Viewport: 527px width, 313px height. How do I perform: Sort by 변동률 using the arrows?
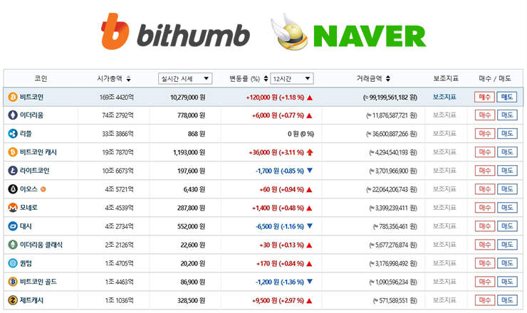[x=266, y=78]
